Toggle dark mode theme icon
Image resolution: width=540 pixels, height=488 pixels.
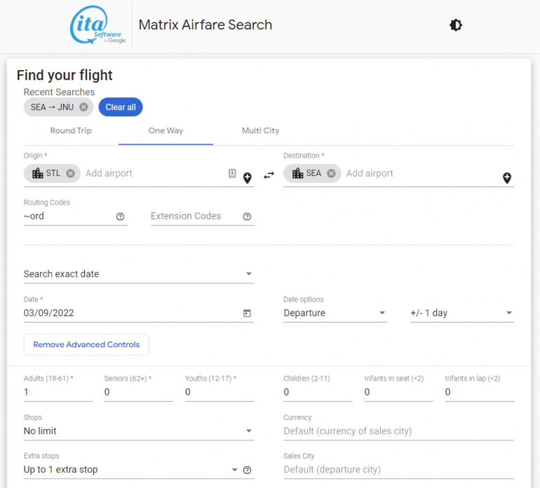tap(456, 25)
